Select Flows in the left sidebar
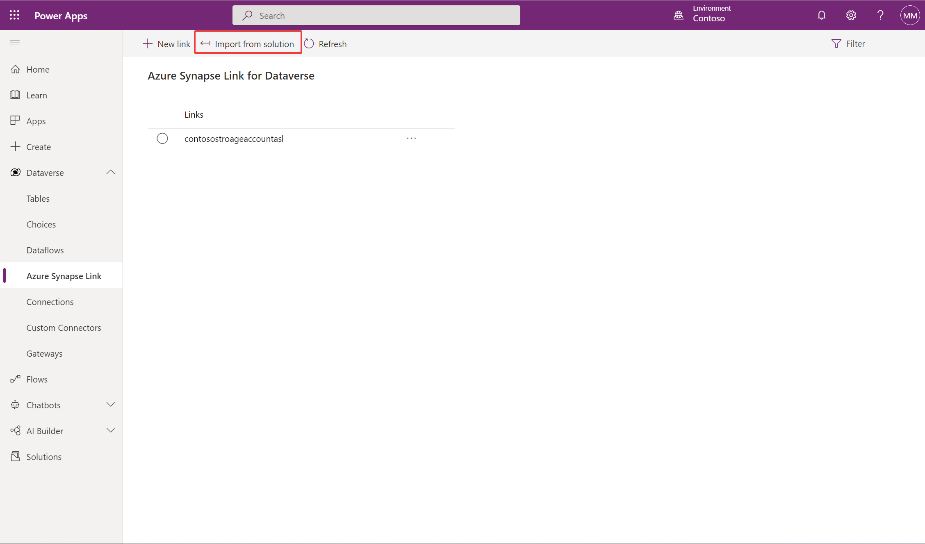The width and height of the screenshot is (925, 544). (x=36, y=379)
